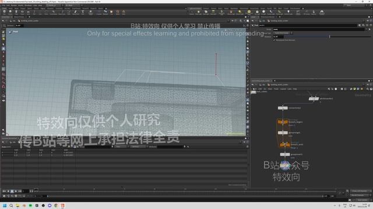Select the Sphere shelf tool
Viewport: 373px width, 209px height.
10,12
